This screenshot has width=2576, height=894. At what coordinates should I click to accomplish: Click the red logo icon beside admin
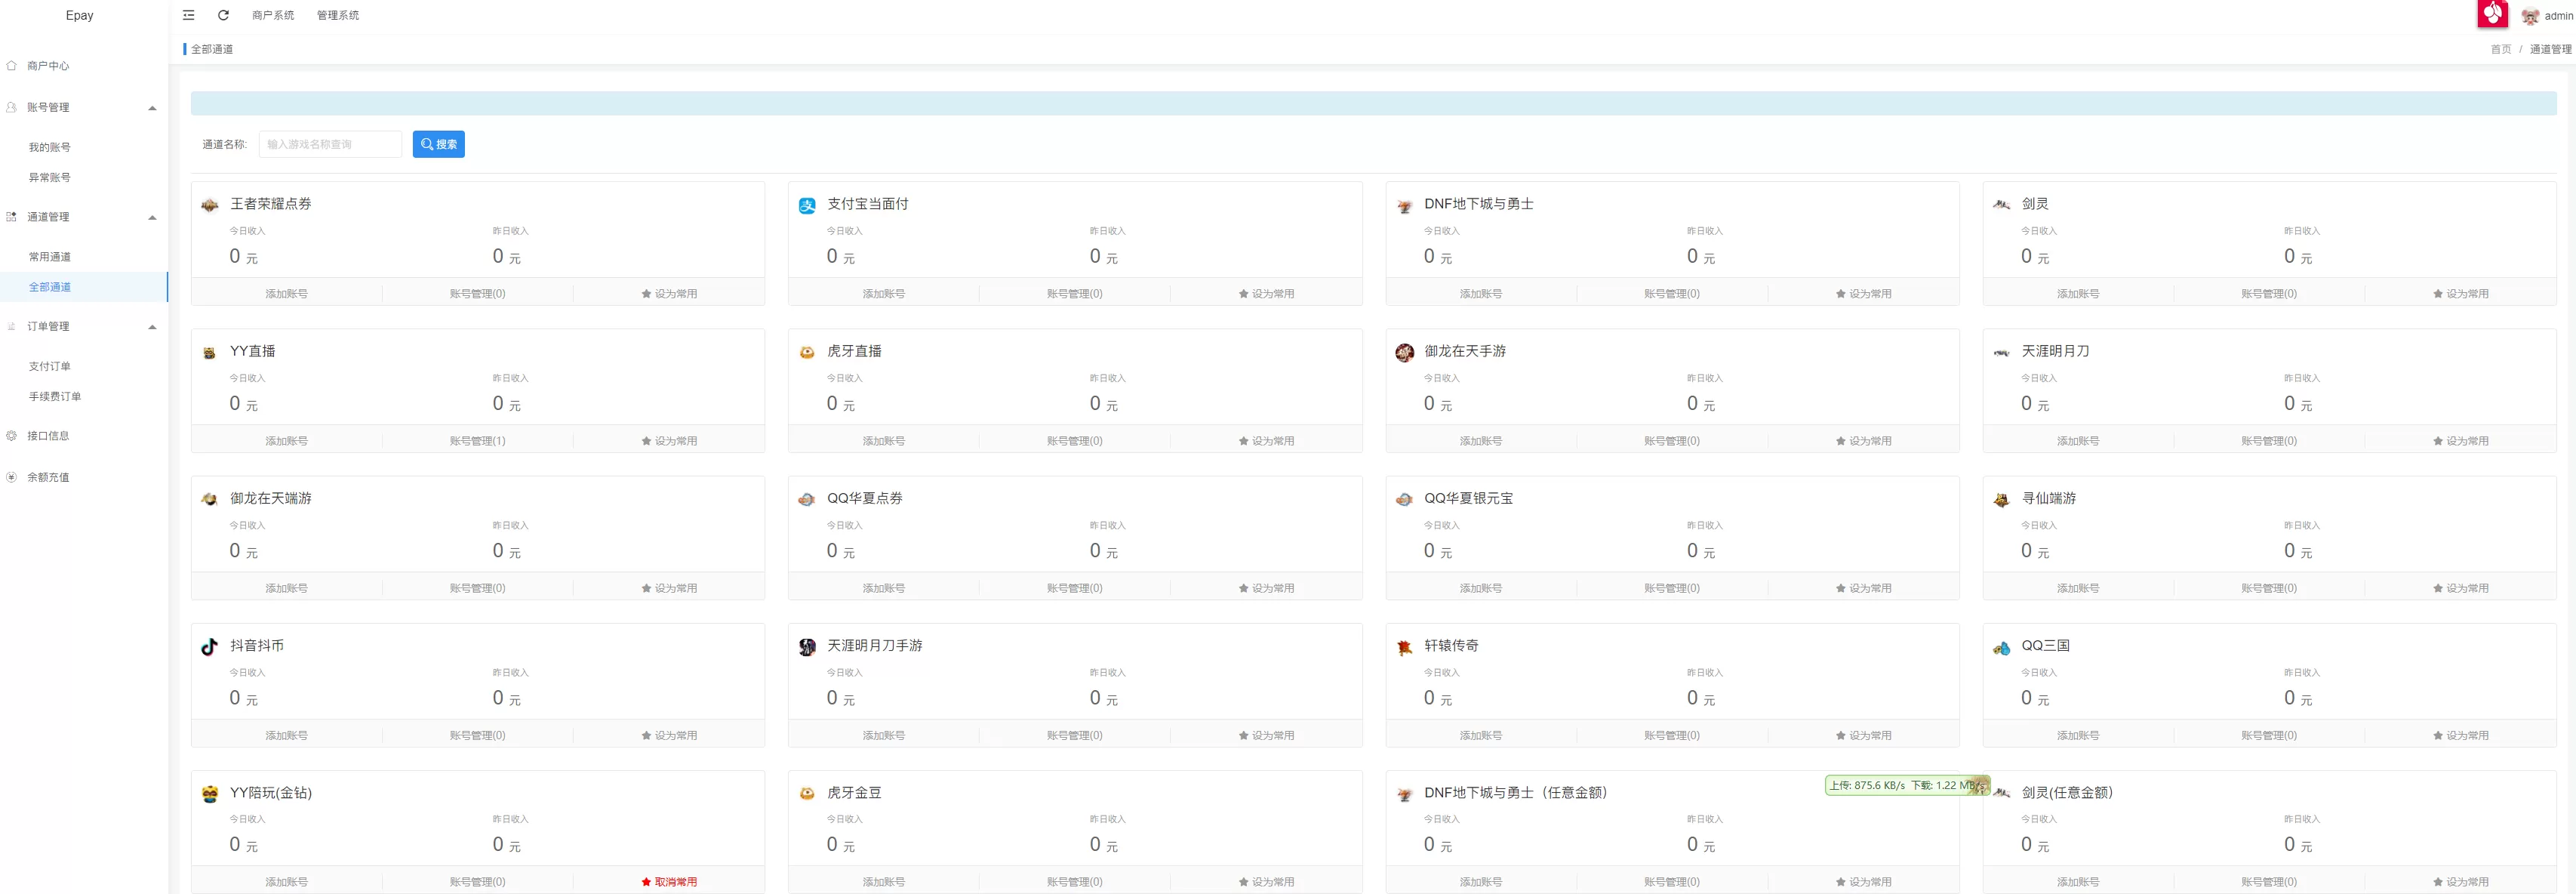[2493, 14]
